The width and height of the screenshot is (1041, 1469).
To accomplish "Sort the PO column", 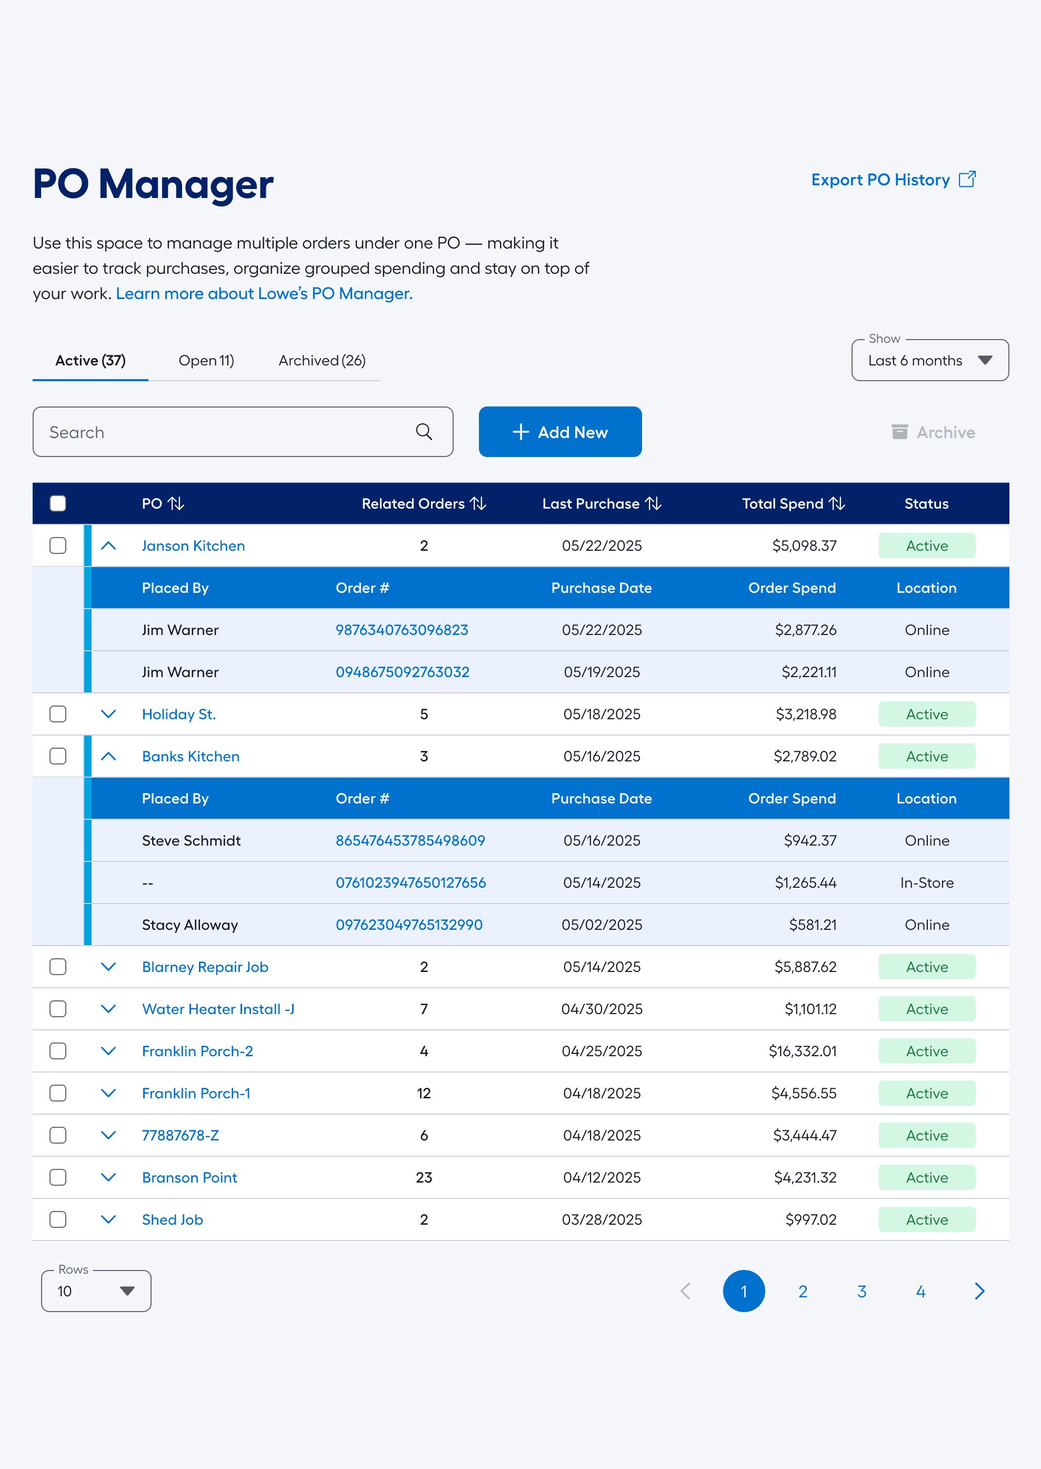I will [176, 503].
